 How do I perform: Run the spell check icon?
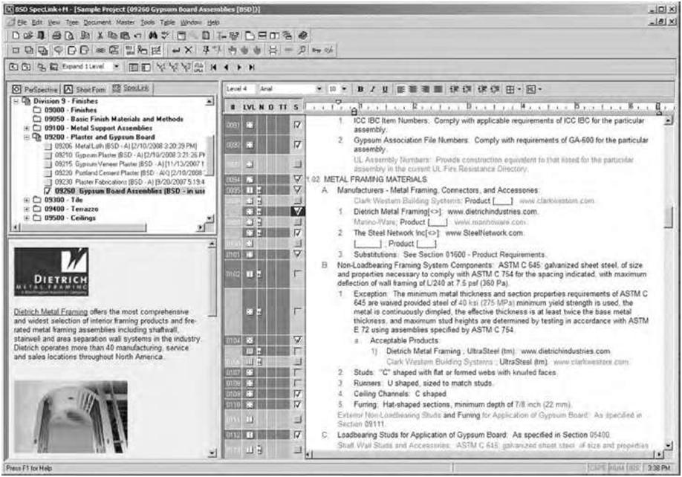165,36
